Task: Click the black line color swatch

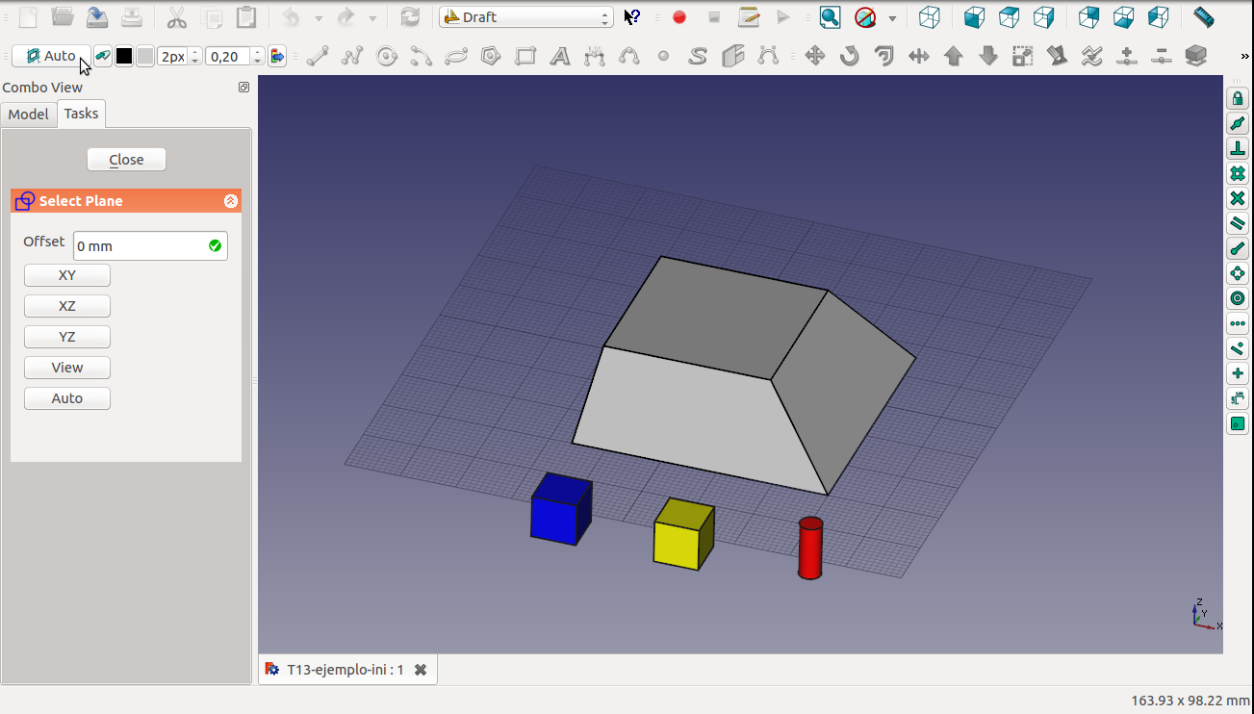Action: pos(124,57)
